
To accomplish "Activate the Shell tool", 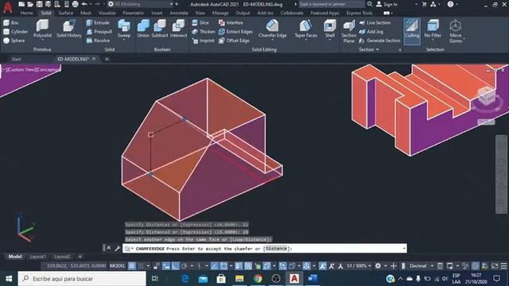I will tap(330, 29).
